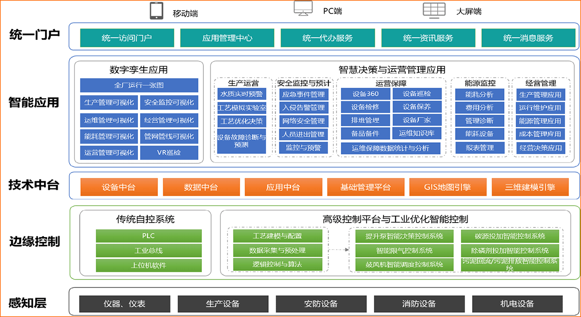Select the orange 数据中台 block
Image resolution: width=581 pixels, height=317 pixels.
(201, 187)
